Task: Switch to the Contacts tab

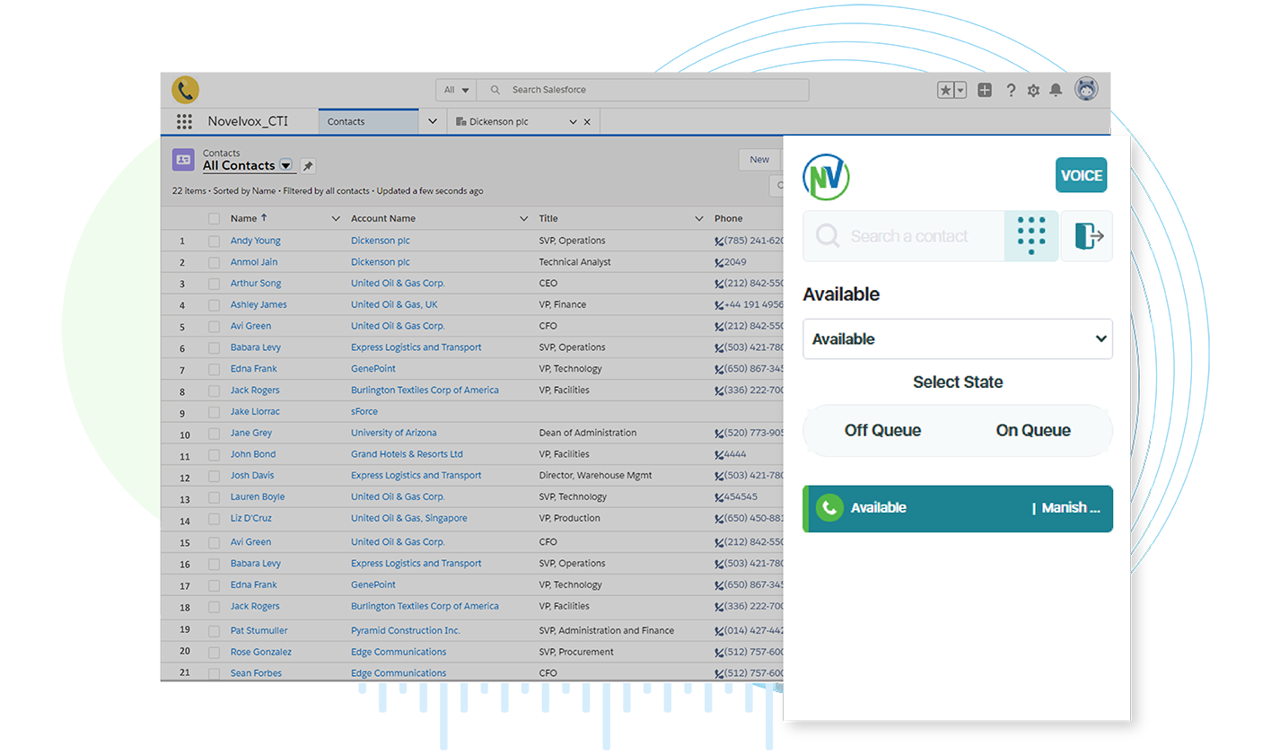Action: (368, 121)
